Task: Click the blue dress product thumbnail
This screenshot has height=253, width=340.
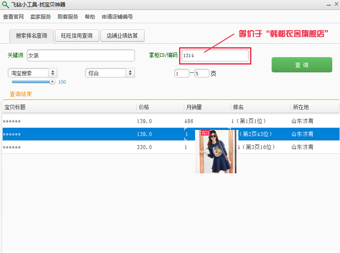Action: pos(216,152)
